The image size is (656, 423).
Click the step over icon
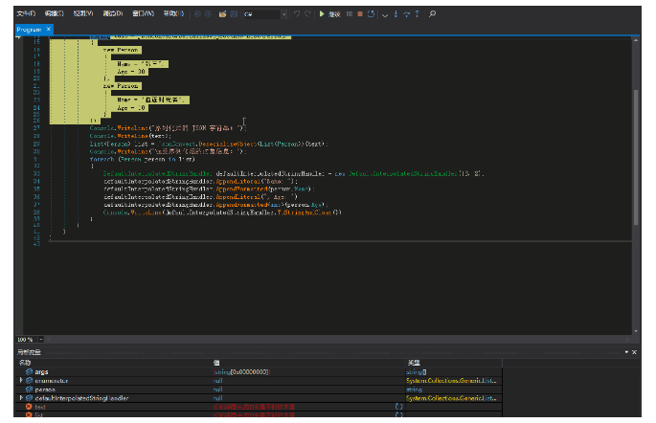click(x=407, y=15)
